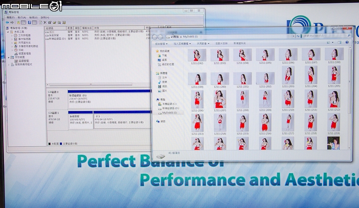This screenshot has height=208, width=359.
Task: Click the MyDisk01 (I:) address bar path
Action: point(190,36)
